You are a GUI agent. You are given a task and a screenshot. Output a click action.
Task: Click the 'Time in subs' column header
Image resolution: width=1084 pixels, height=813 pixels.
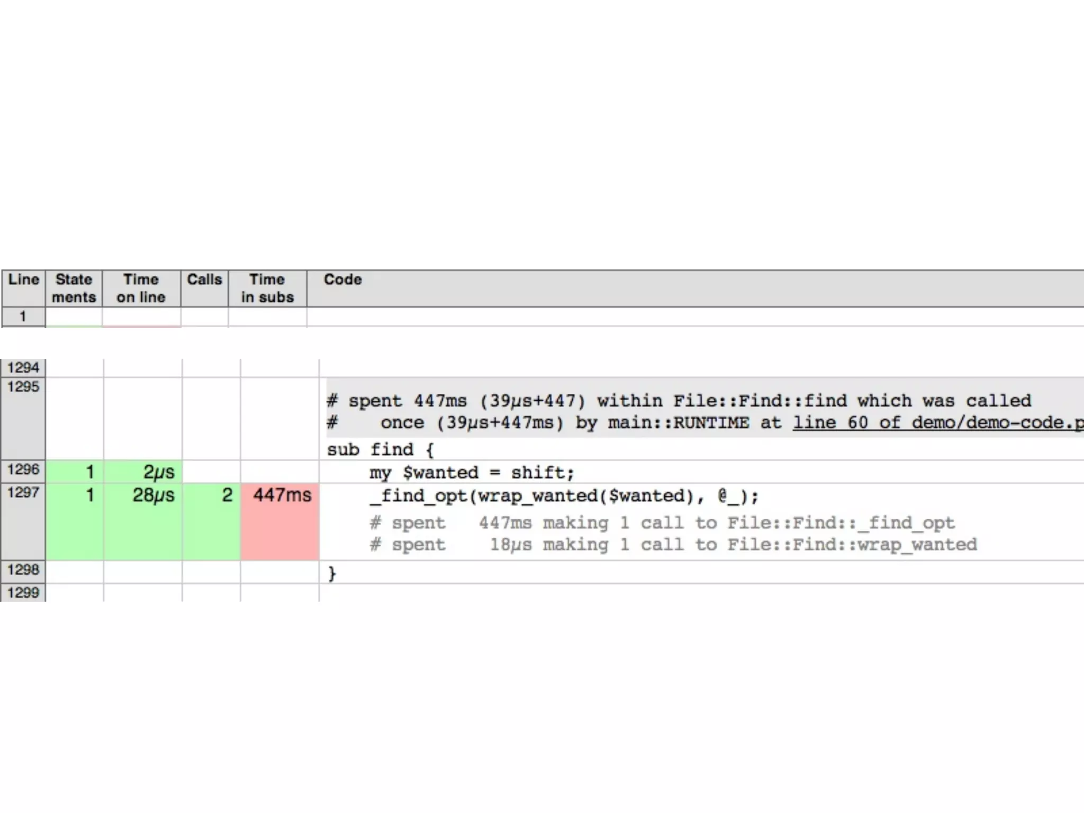267,288
